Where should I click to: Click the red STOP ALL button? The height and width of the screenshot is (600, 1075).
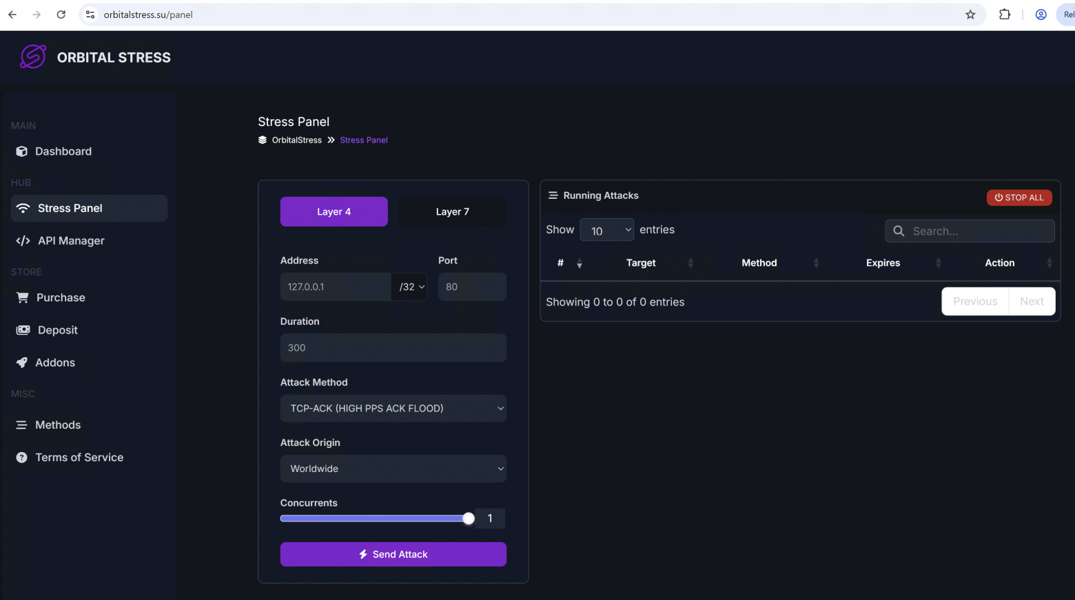pos(1019,197)
